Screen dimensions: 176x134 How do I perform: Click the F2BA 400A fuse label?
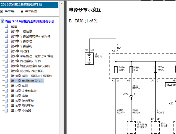161,68
